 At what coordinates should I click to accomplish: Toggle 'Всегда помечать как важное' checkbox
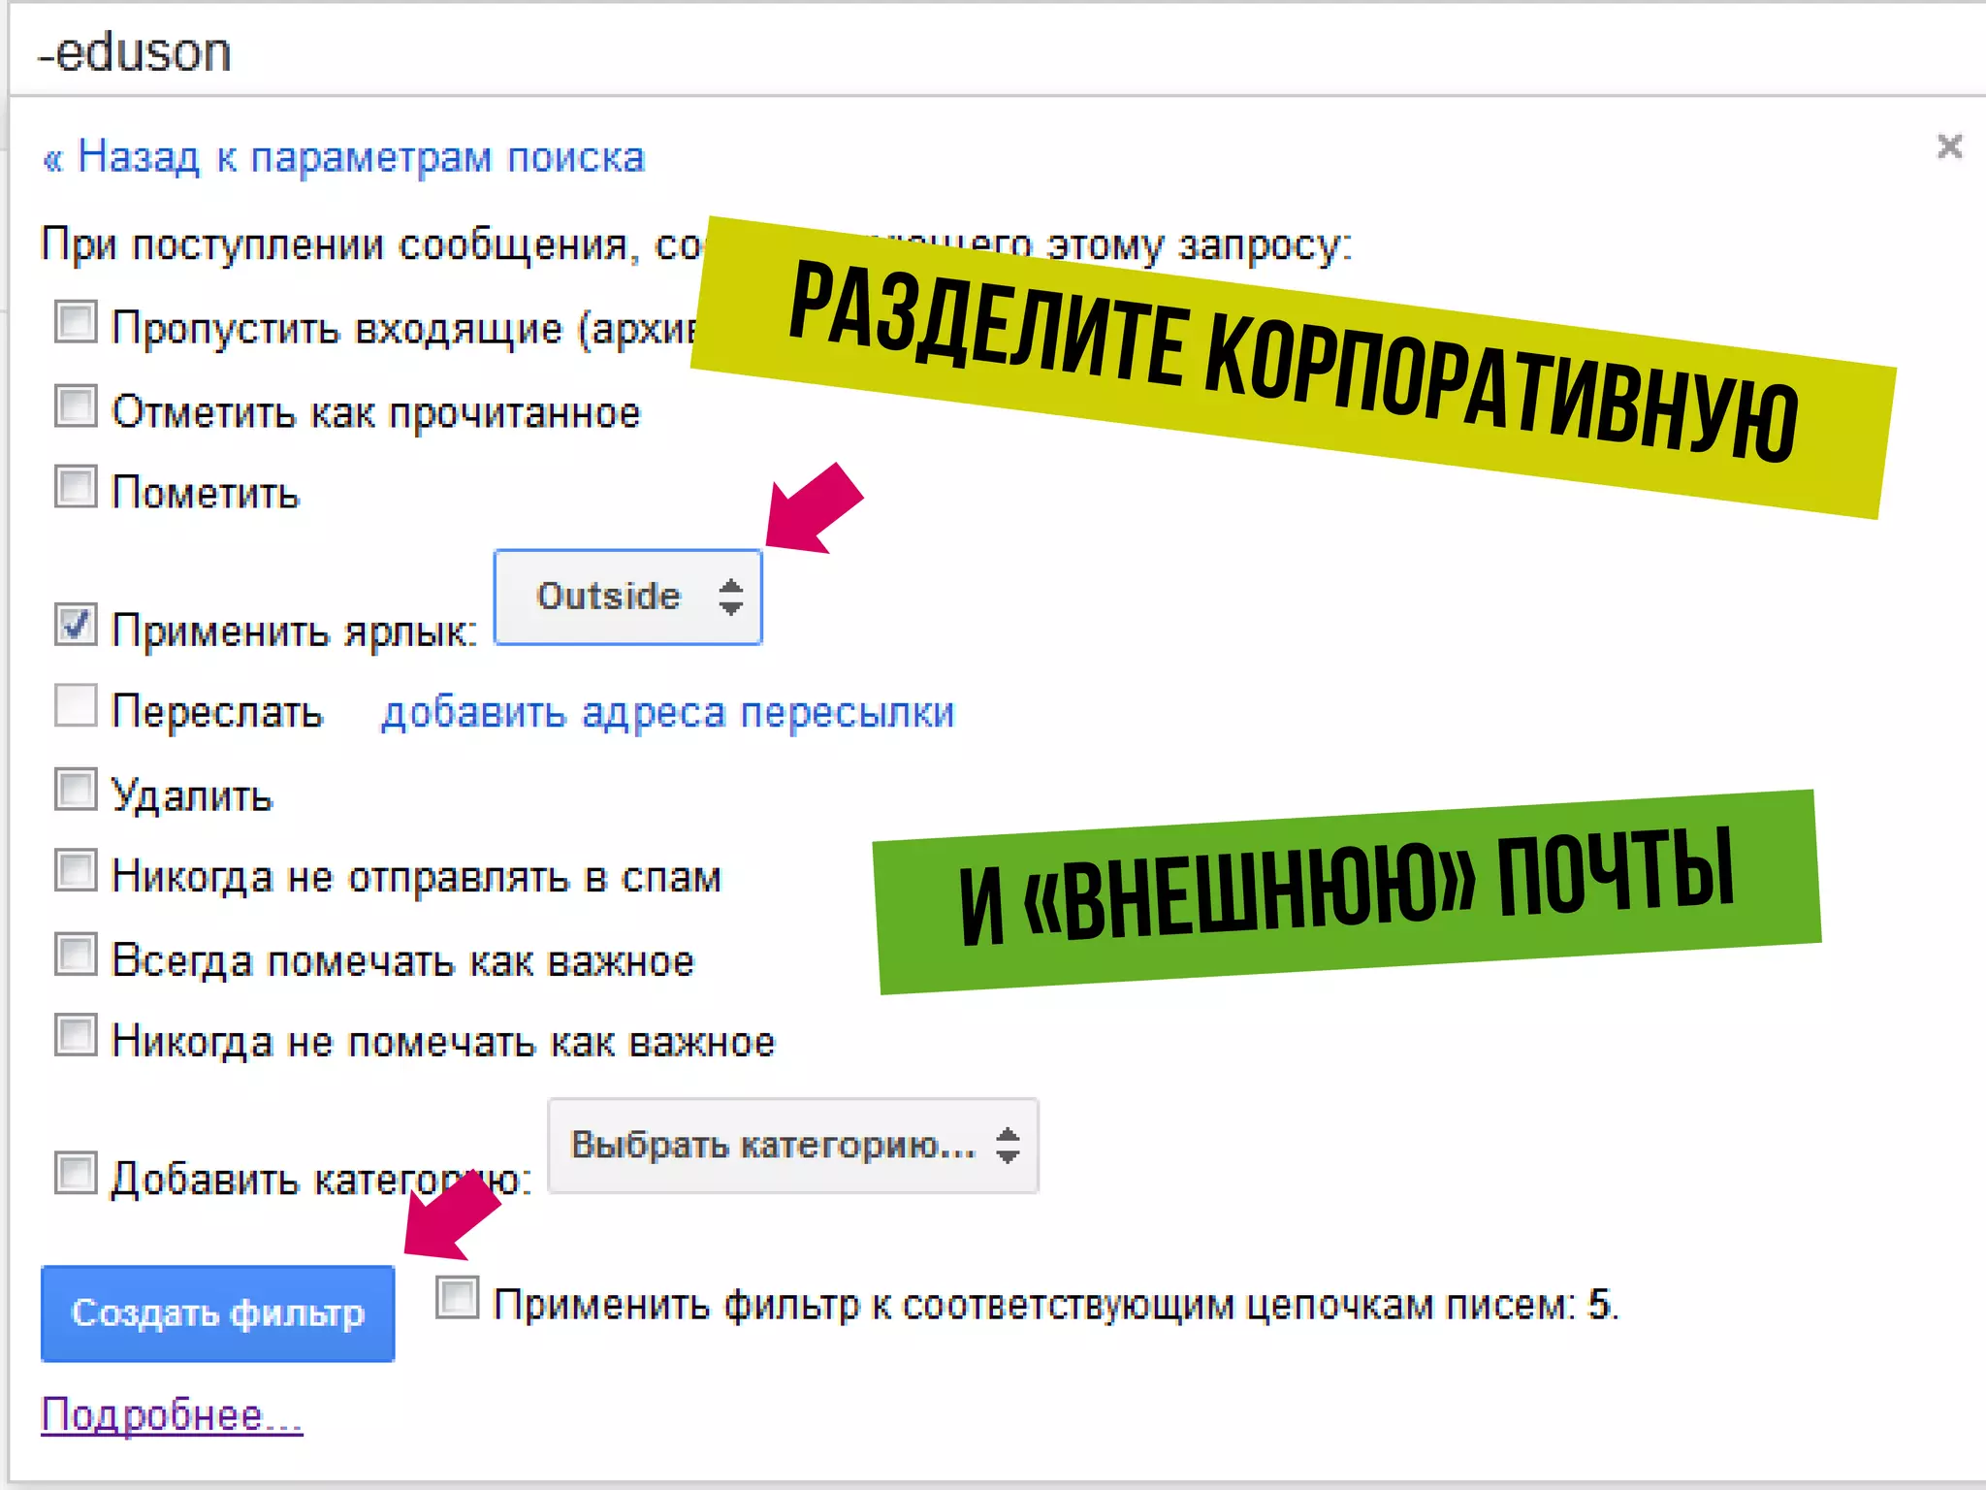coord(76,954)
